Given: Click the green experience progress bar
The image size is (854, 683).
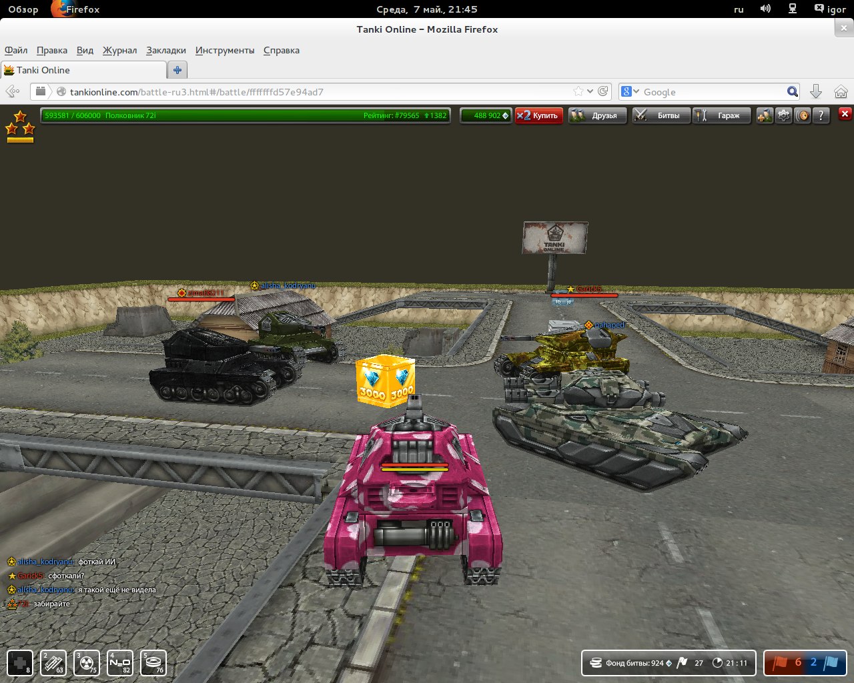Looking at the screenshot, I should click(x=245, y=115).
